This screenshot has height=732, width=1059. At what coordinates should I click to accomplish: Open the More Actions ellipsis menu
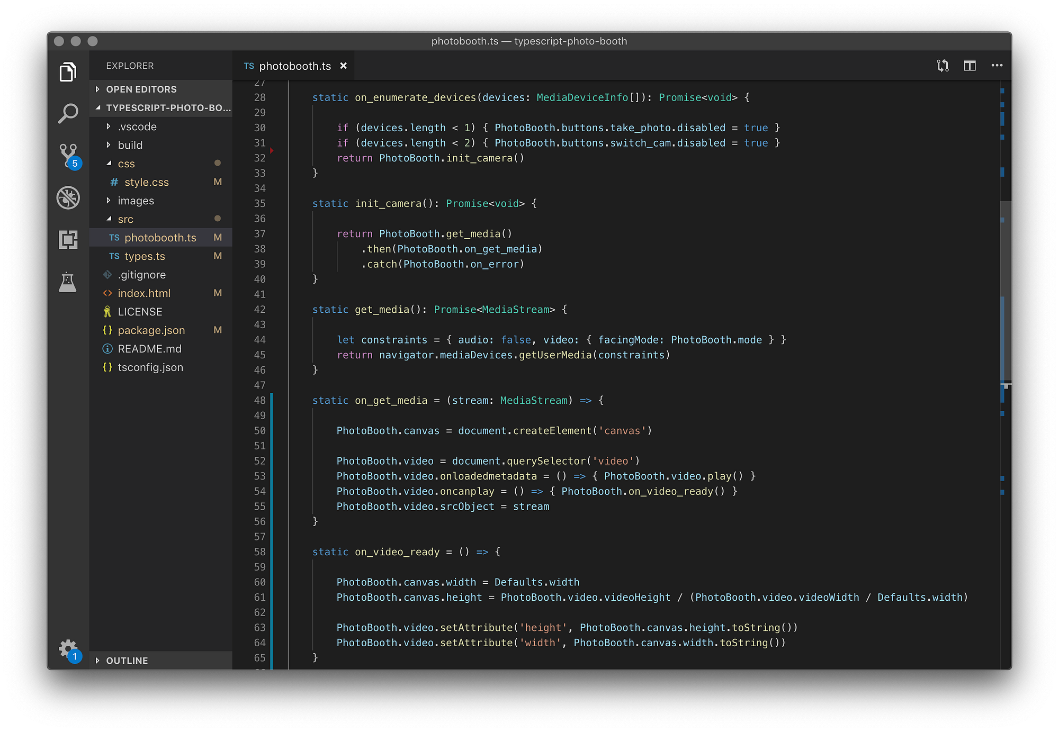tap(997, 65)
